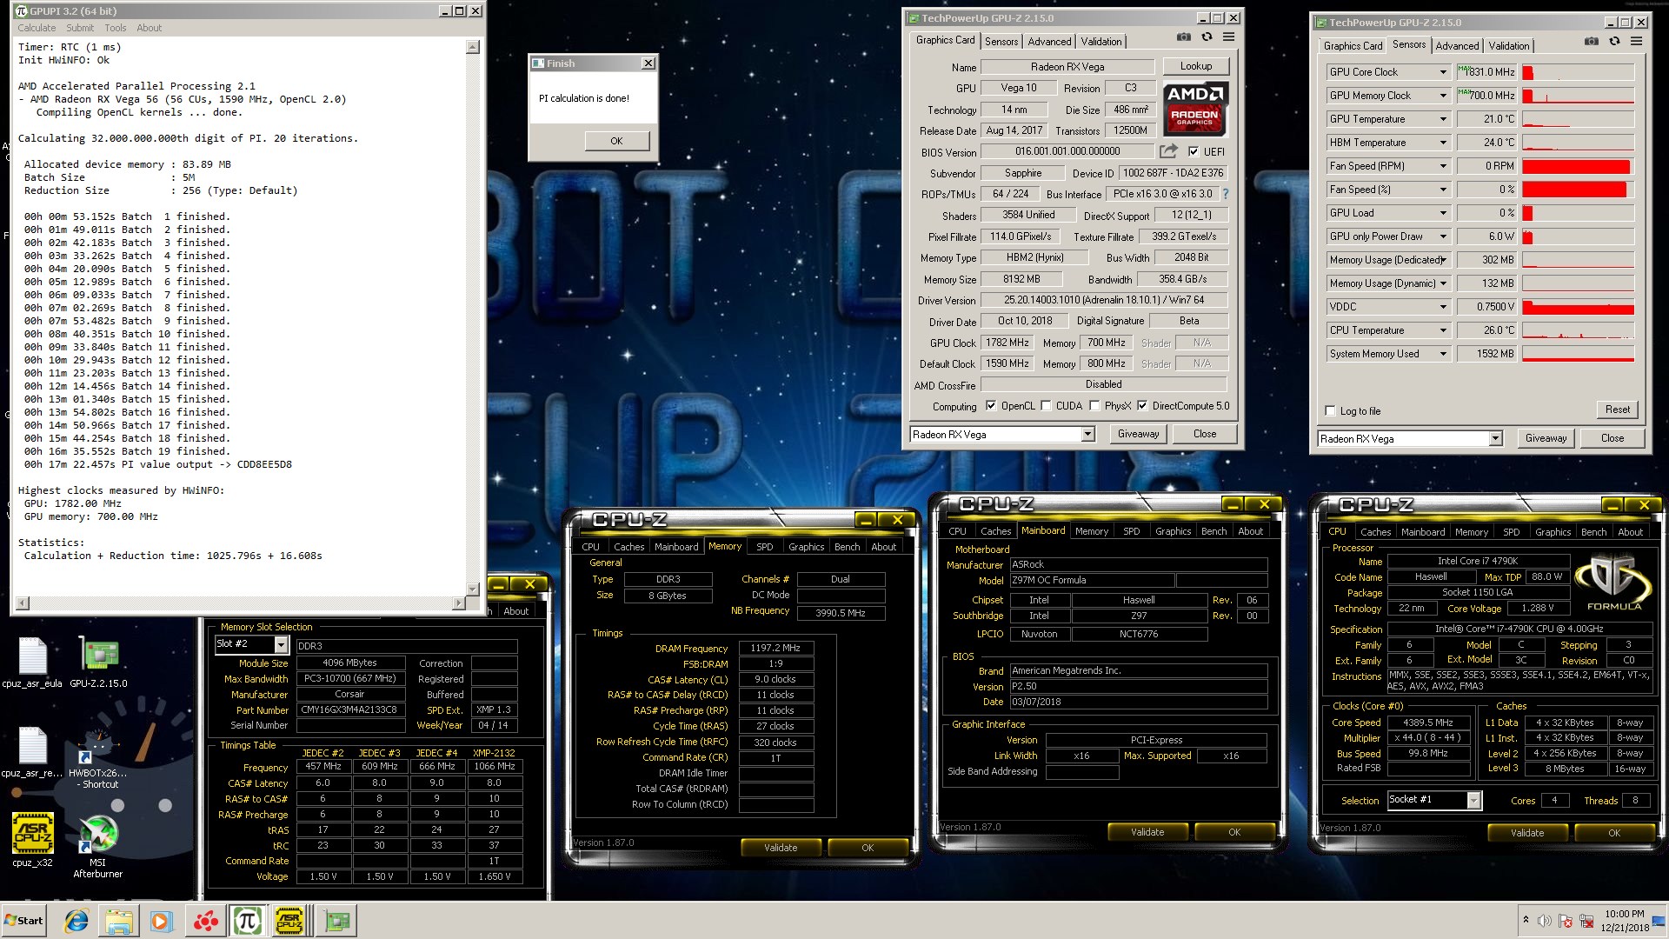Switch to GPU-Z via the taskbar icon
The image size is (1669, 939).
(336, 921)
